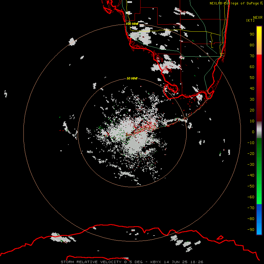The height and width of the screenshot is (264, 264).
Task: Click the positive 10 knot scale label
Action: coord(252,121)
